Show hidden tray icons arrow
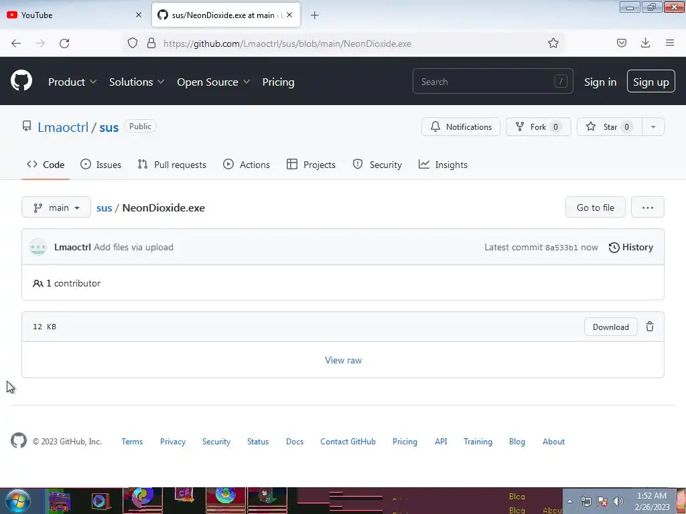 pyautogui.click(x=569, y=501)
